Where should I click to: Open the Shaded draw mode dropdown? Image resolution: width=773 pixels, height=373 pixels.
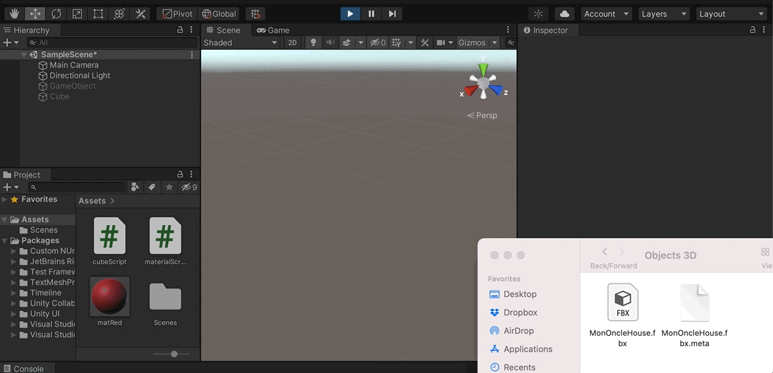[240, 43]
